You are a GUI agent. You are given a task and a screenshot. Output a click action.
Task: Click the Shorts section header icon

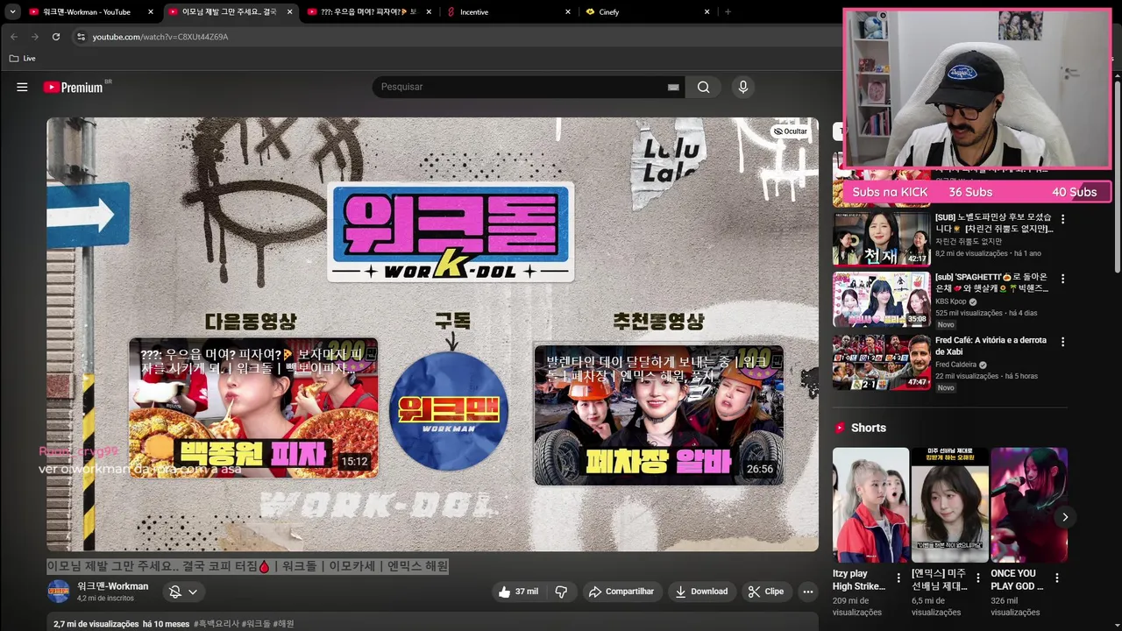(x=840, y=428)
